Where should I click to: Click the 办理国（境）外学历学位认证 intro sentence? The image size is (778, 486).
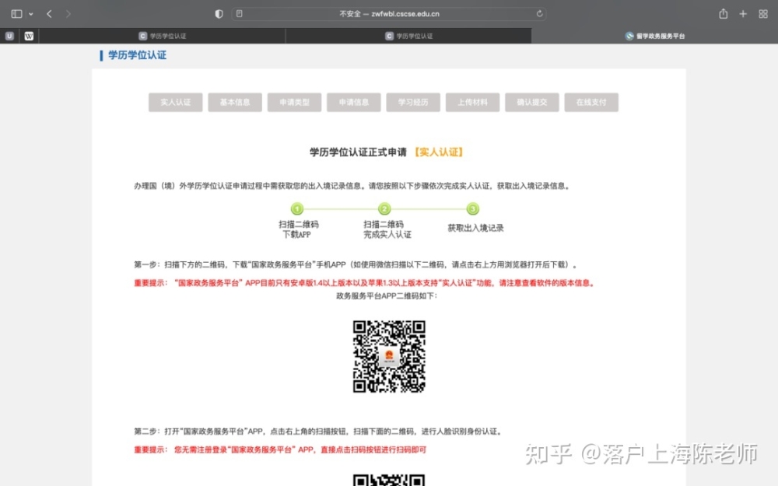pos(352,186)
